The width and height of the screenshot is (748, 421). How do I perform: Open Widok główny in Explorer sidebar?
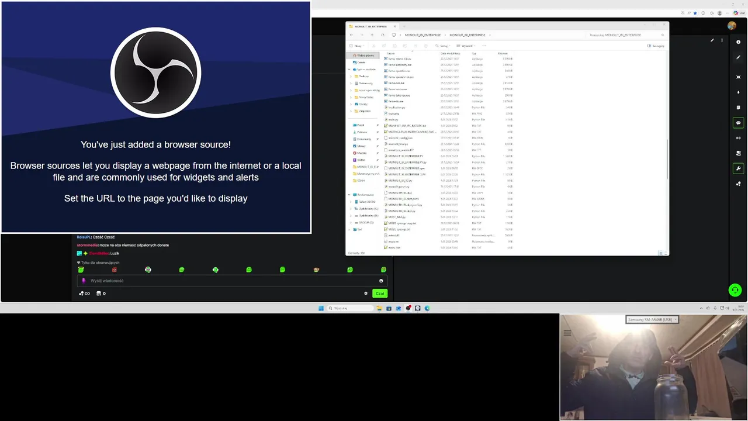(x=363, y=55)
